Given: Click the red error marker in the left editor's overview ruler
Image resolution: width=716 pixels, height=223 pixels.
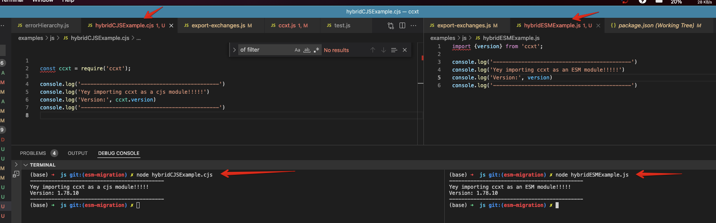Looking at the screenshot, I should point(423,58).
